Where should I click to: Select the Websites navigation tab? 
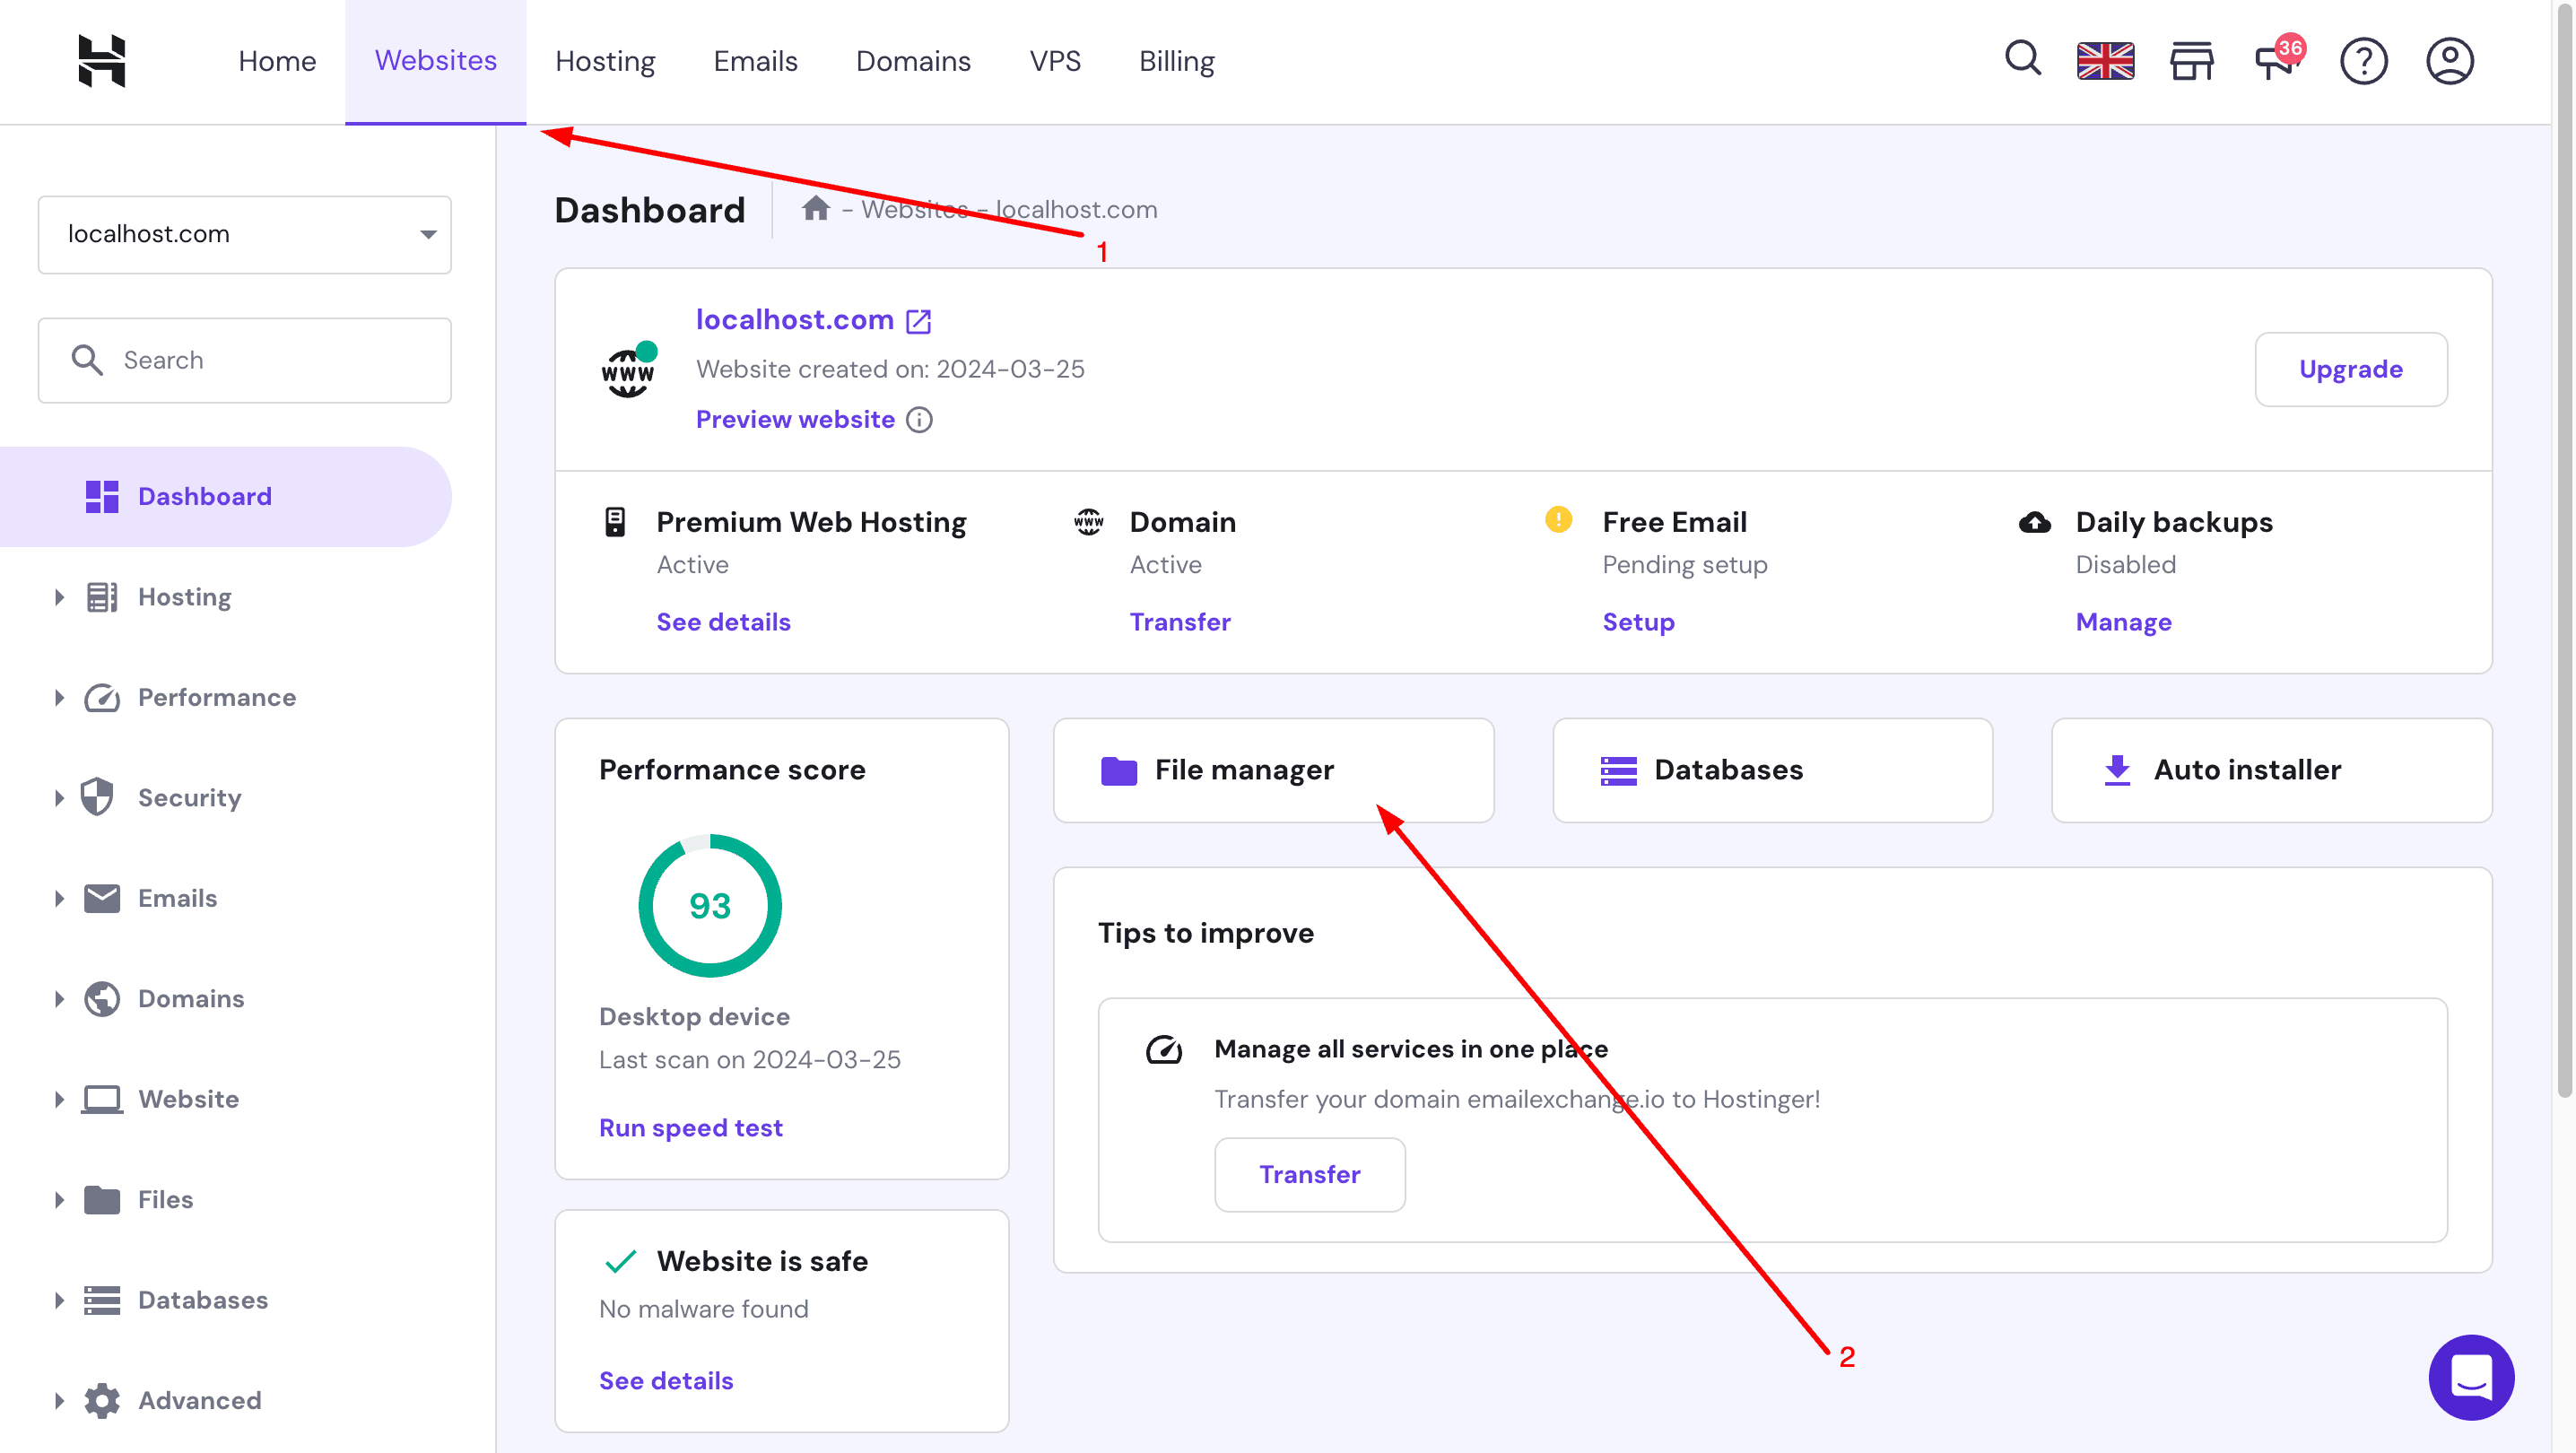[435, 60]
